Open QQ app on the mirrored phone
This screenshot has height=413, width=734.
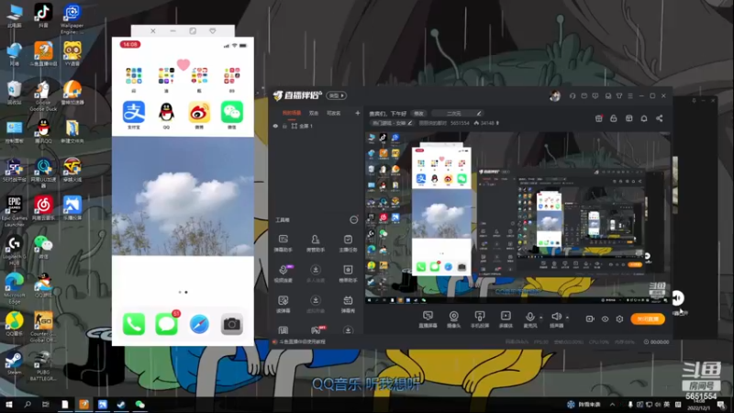coord(167,112)
